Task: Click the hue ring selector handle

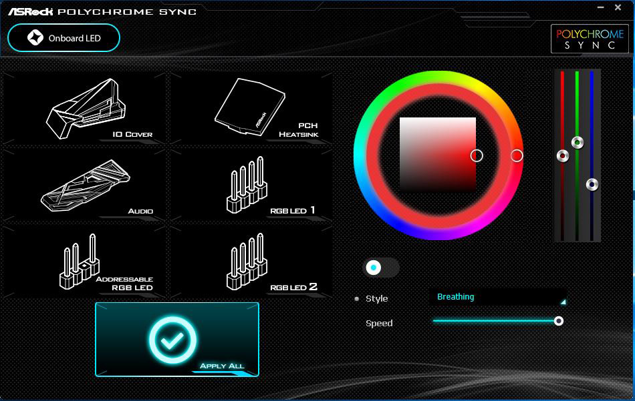Action: click(x=517, y=155)
